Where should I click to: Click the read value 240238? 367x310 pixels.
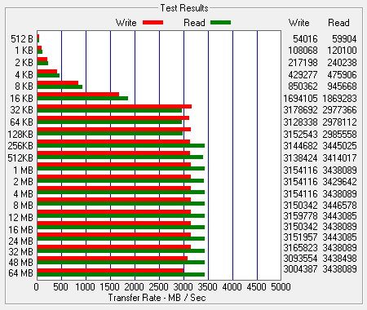coord(342,63)
